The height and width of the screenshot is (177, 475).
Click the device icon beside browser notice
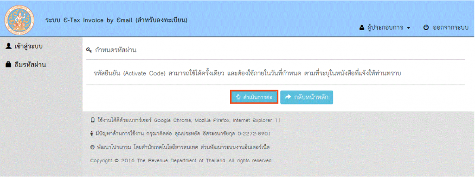click(x=93, y=120)
